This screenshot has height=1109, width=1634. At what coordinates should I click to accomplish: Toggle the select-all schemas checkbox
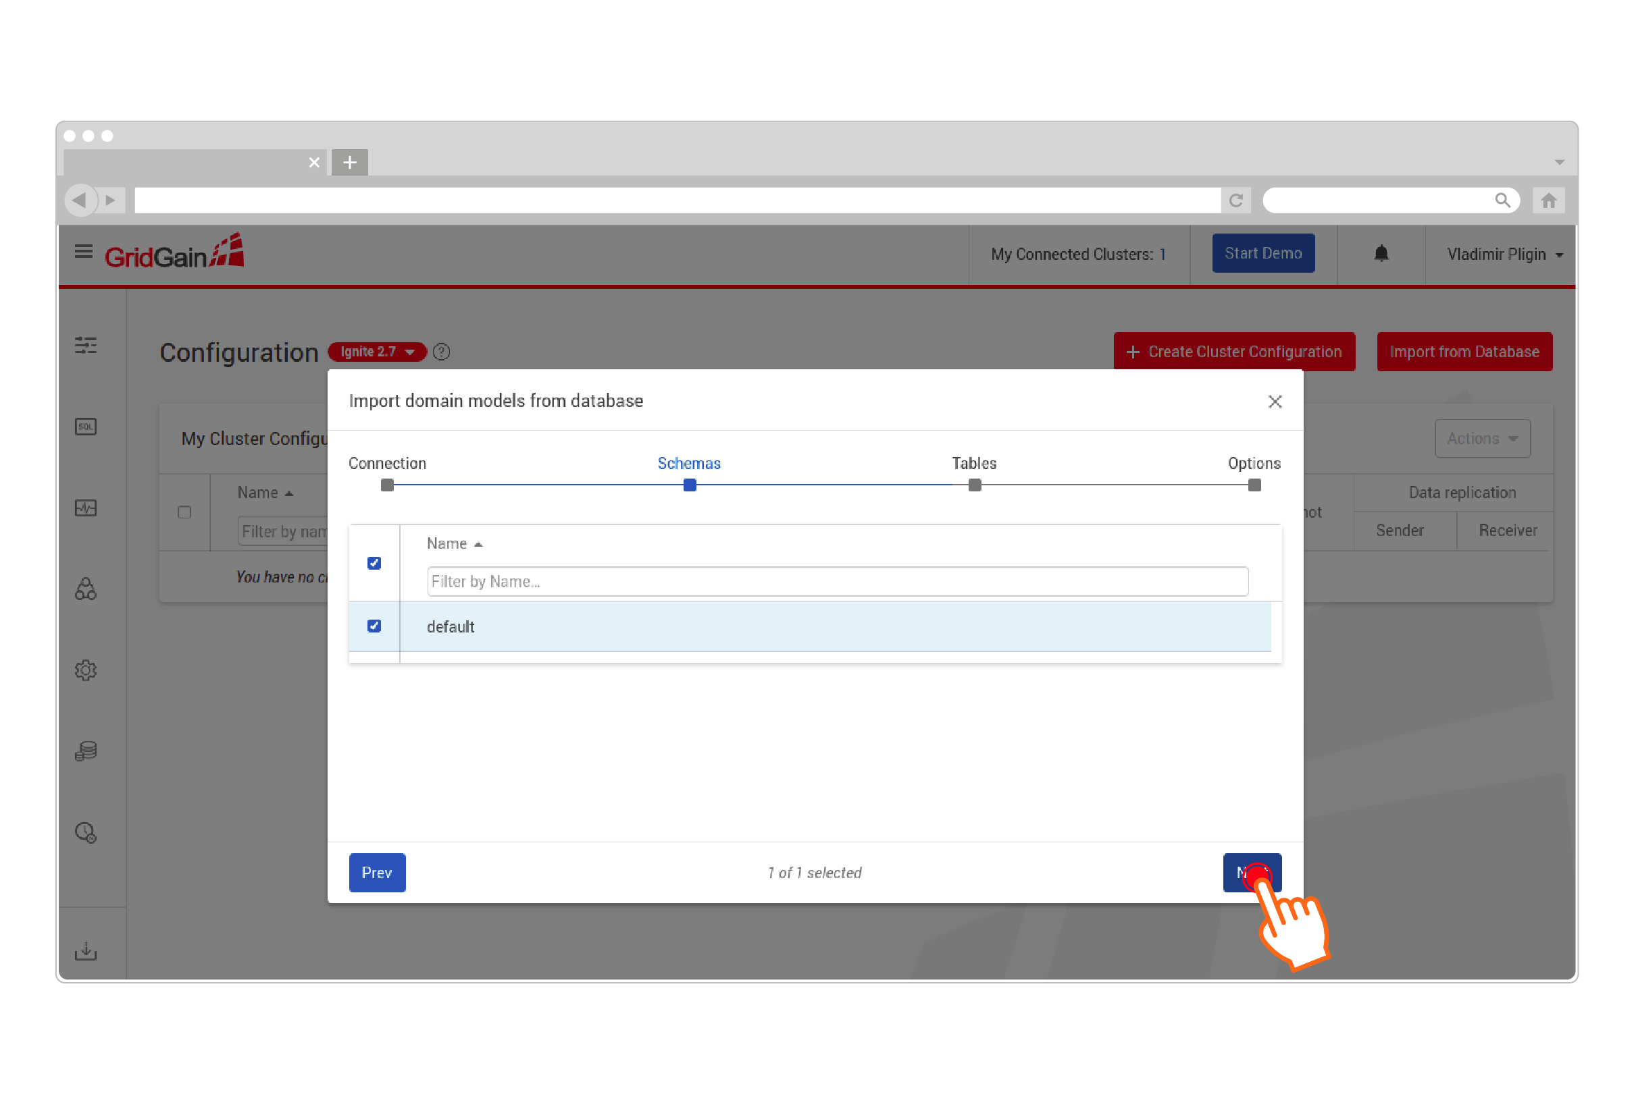[374, 563]
